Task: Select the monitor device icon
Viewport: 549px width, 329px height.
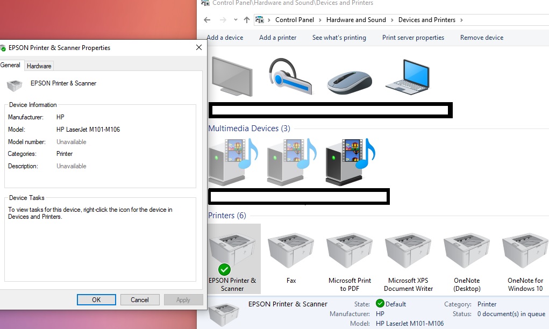Action: tap(232, 77)
